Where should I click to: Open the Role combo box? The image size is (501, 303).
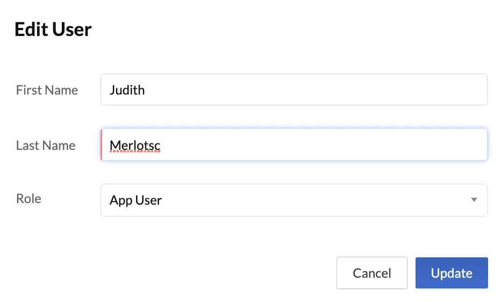click(294, 200)
